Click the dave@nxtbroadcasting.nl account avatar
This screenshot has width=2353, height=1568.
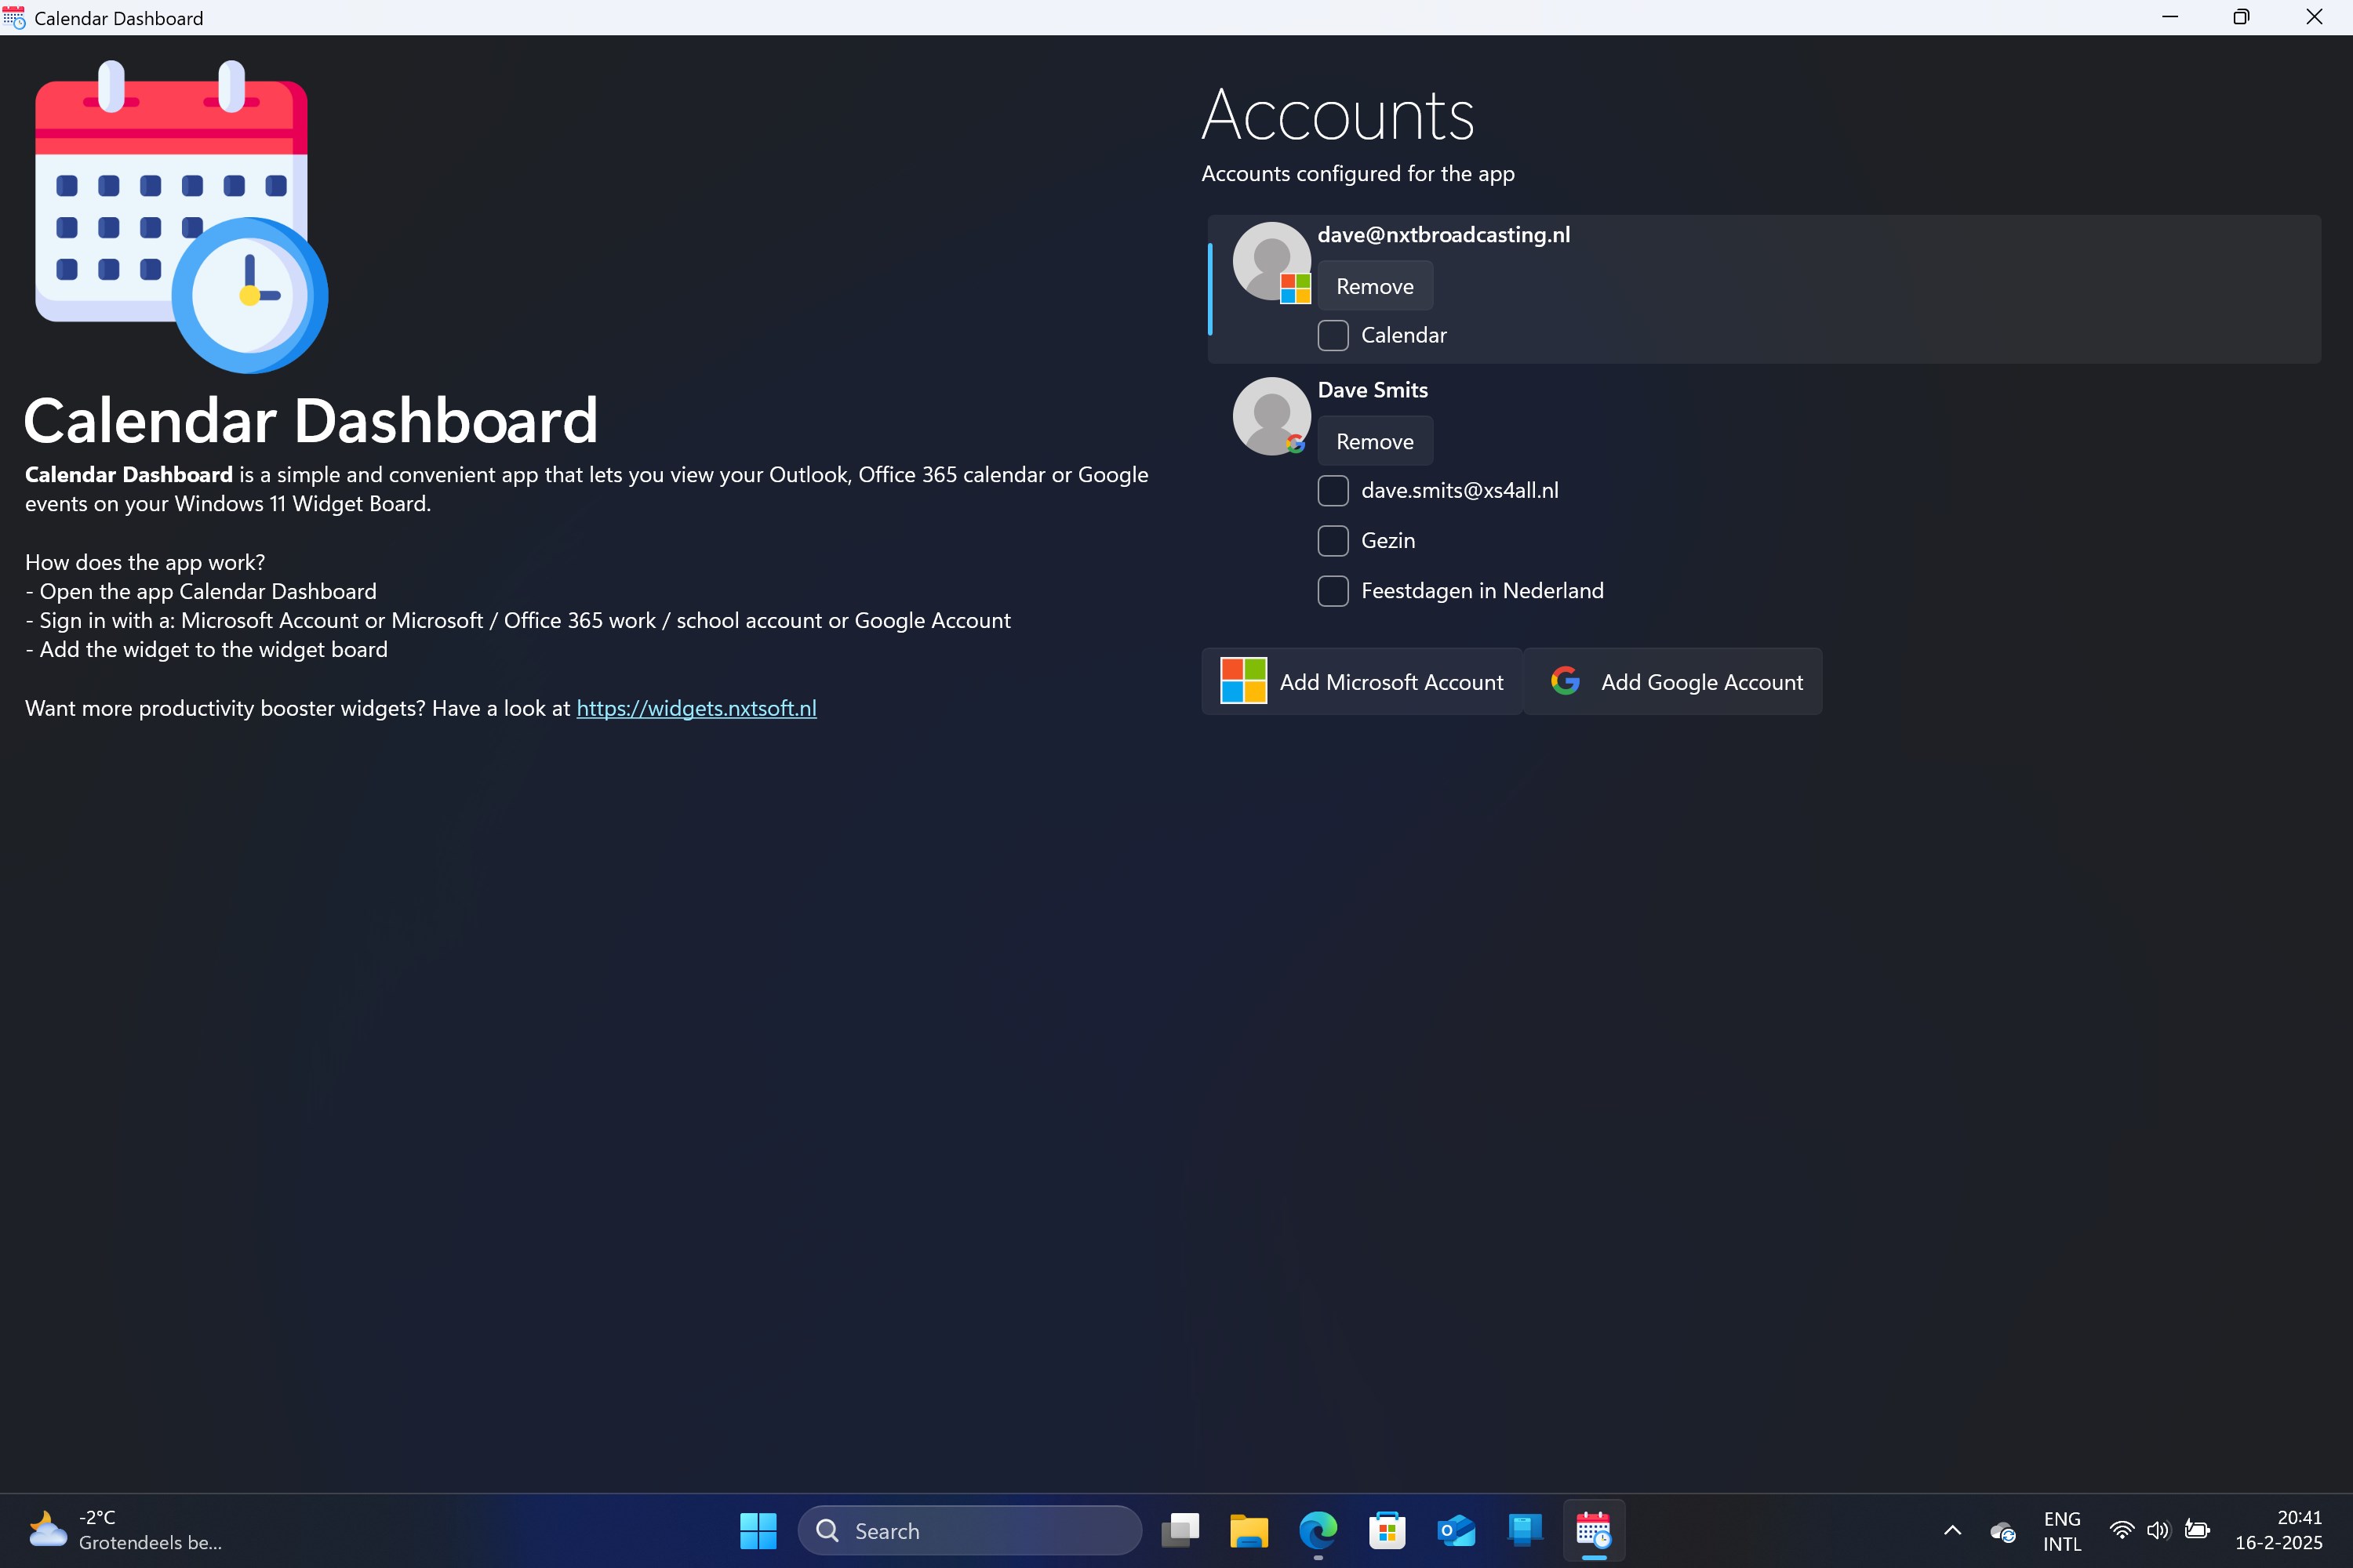click(x=1271, y=261)
